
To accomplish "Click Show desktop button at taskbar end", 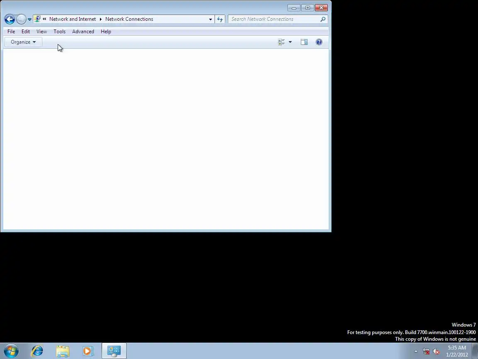I will coord(475,351).
